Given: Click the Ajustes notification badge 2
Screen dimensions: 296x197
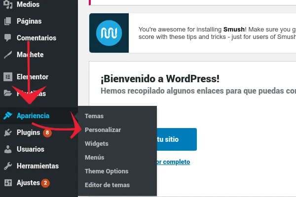Looking at the screenshot, I should [45, 183].
